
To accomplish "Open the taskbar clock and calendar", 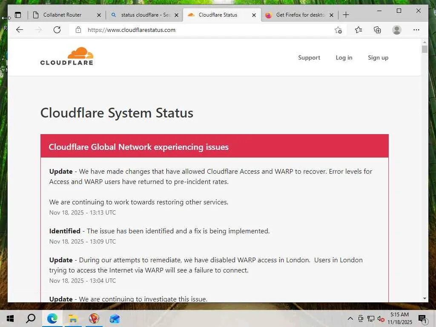I will point(399,318).
